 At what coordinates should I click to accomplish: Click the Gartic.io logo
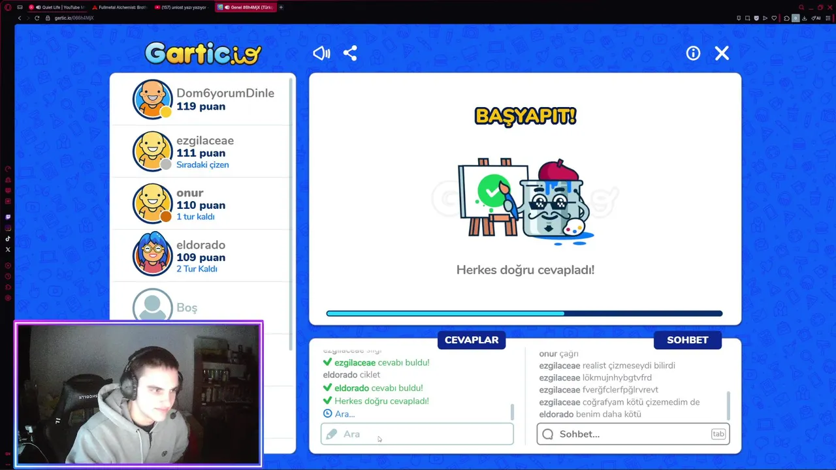(x=203, y=54)
